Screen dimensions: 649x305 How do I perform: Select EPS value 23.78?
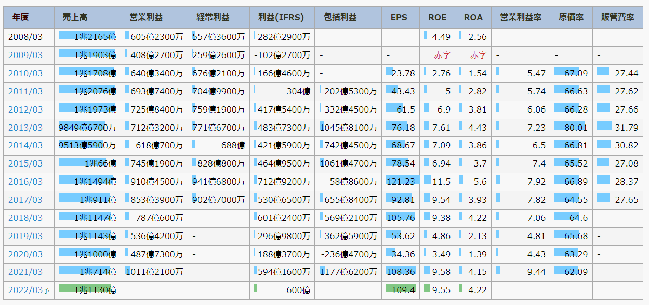(403, 73)
